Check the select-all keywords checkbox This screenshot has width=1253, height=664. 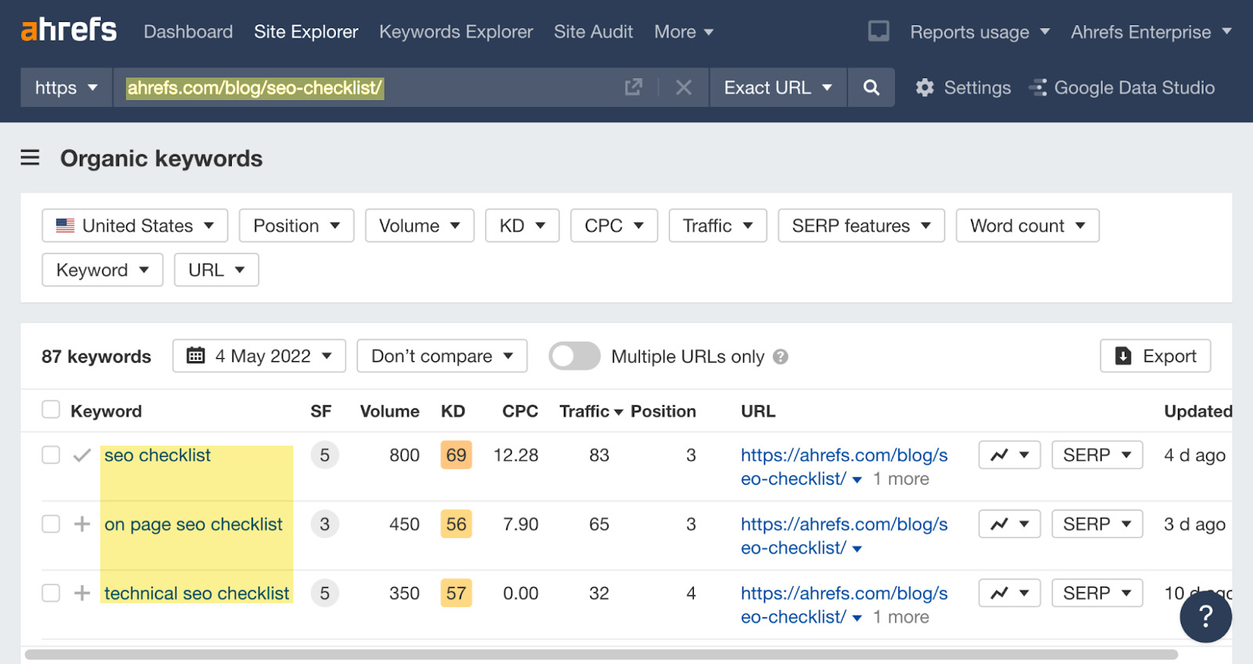(51, 410)
